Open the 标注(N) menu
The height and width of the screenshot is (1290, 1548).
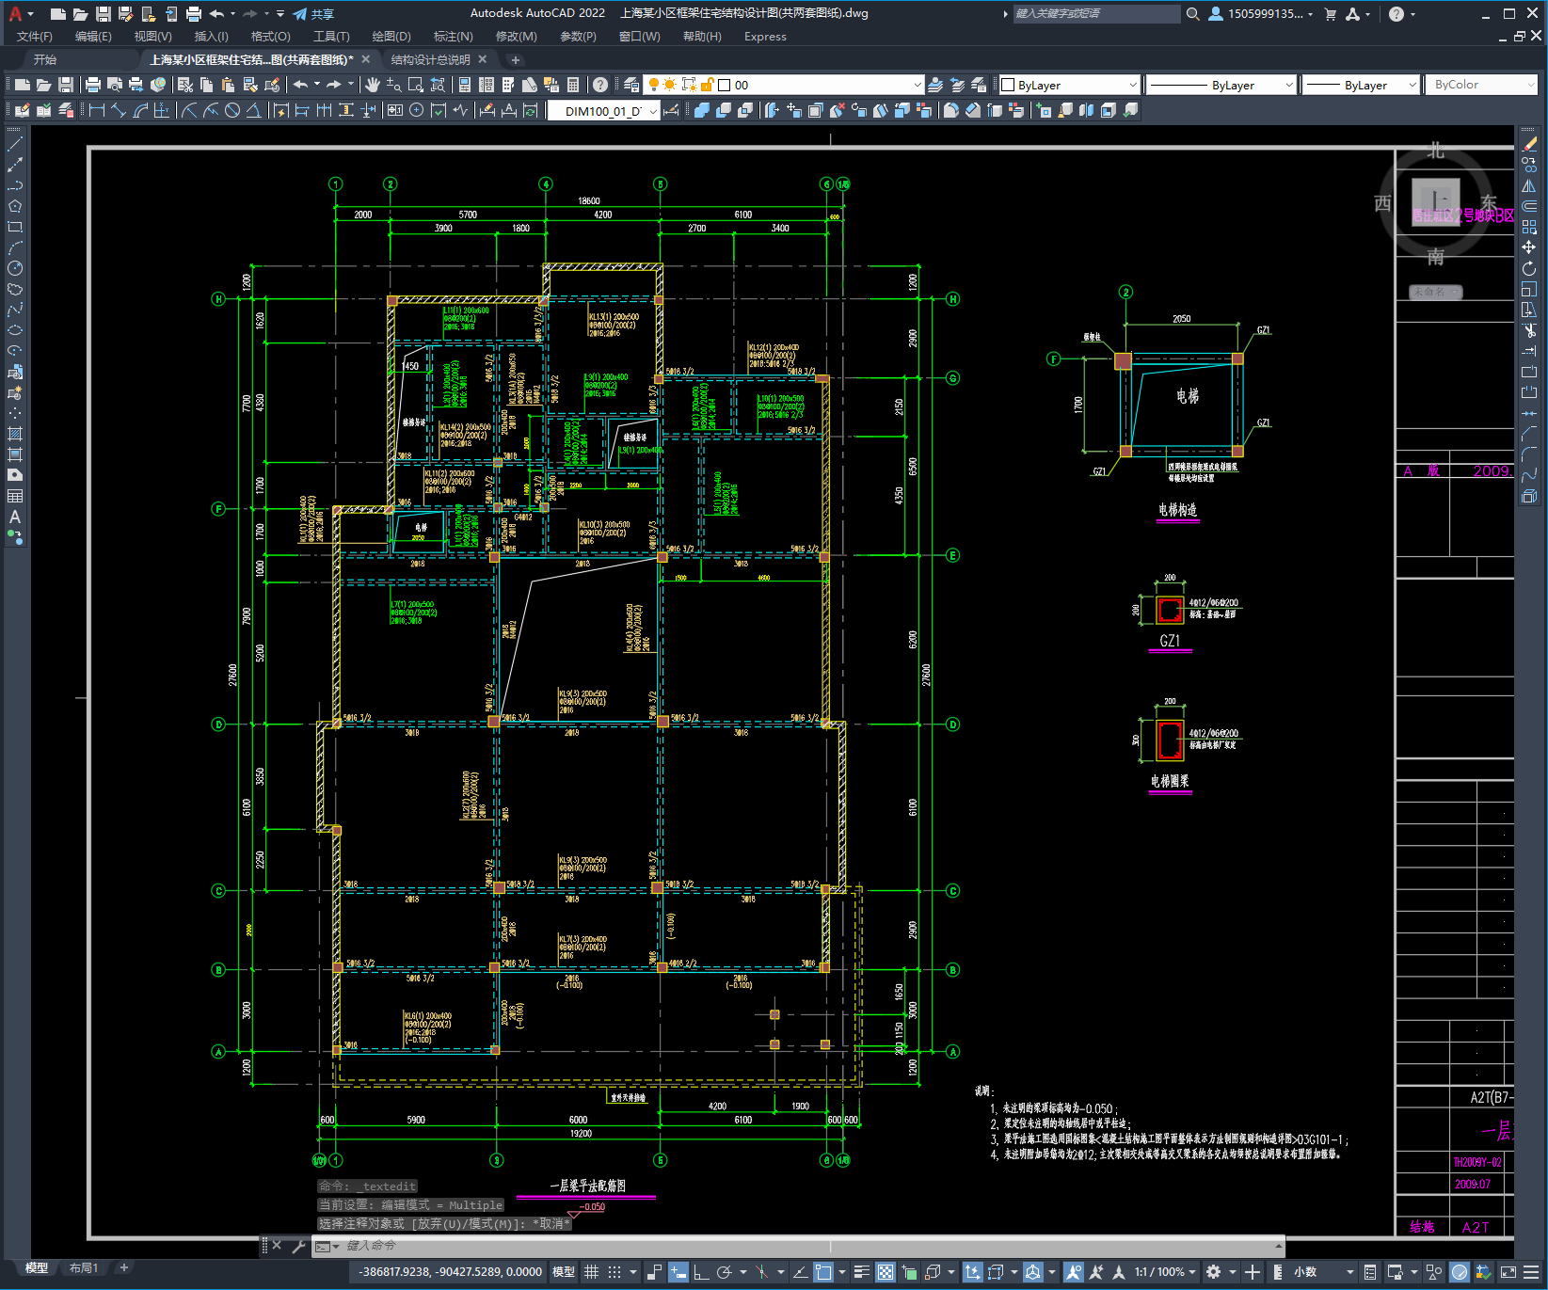tap(453, 37)
